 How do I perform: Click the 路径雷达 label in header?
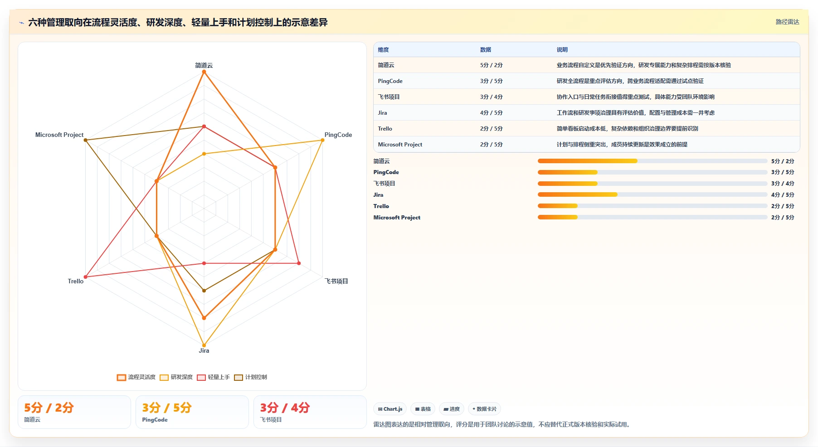787,22
